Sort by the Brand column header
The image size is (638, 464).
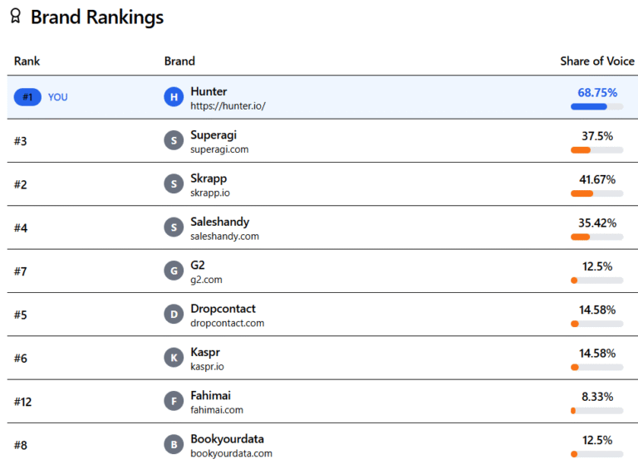179,61
